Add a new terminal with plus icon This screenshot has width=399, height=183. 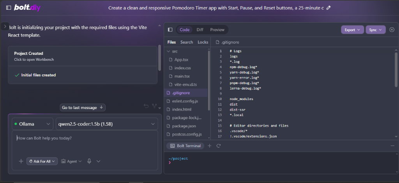(209, 146)
